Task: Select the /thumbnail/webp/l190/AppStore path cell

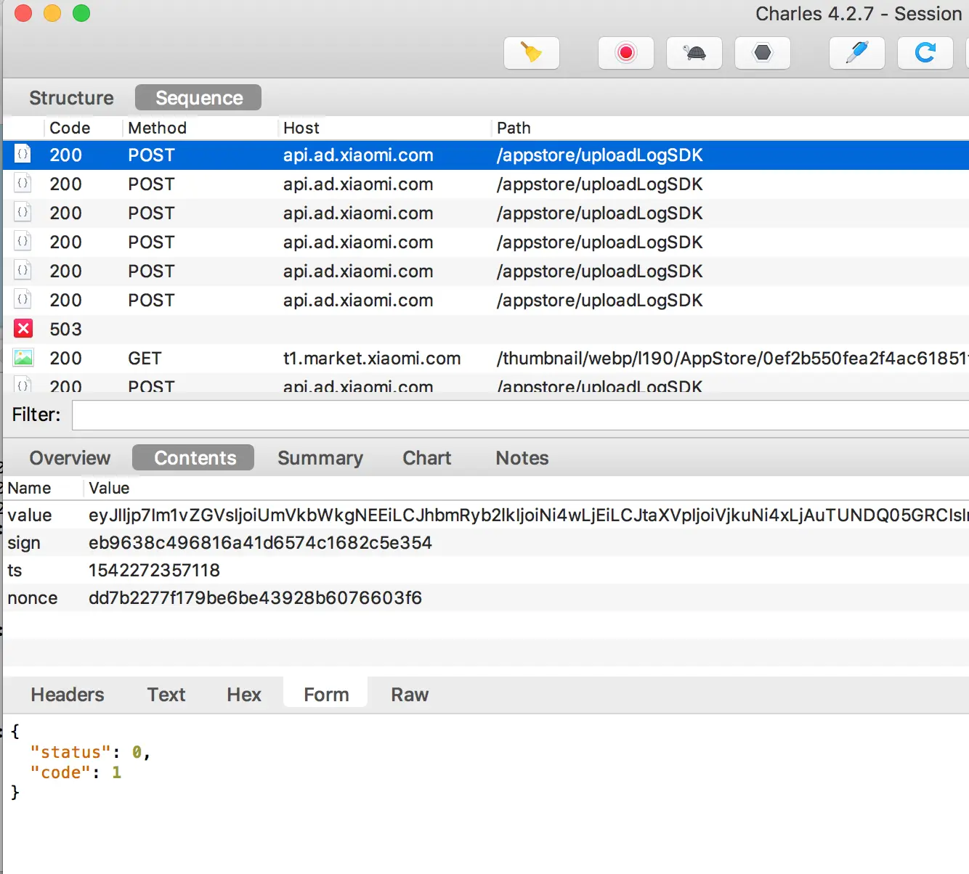Action: click(x=732, y=358)
